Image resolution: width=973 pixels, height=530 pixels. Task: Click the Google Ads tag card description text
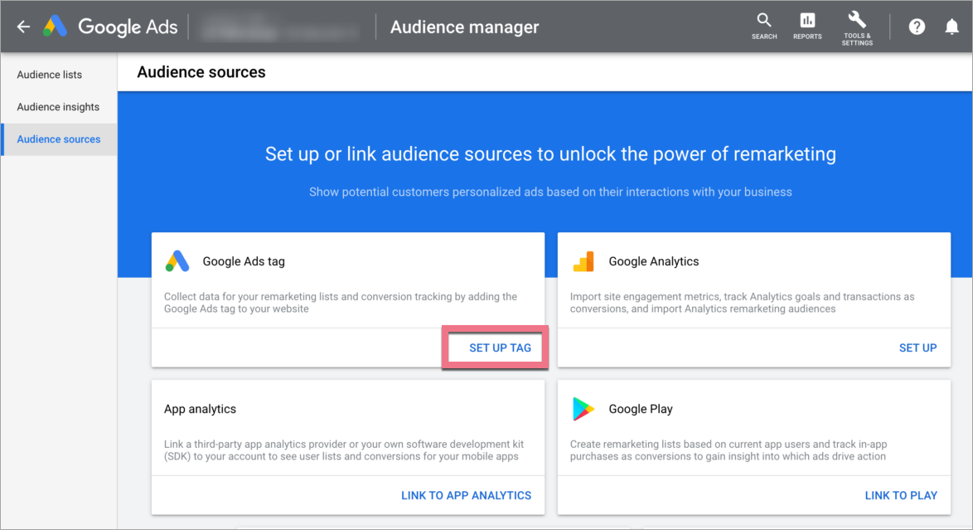[340, 303]
